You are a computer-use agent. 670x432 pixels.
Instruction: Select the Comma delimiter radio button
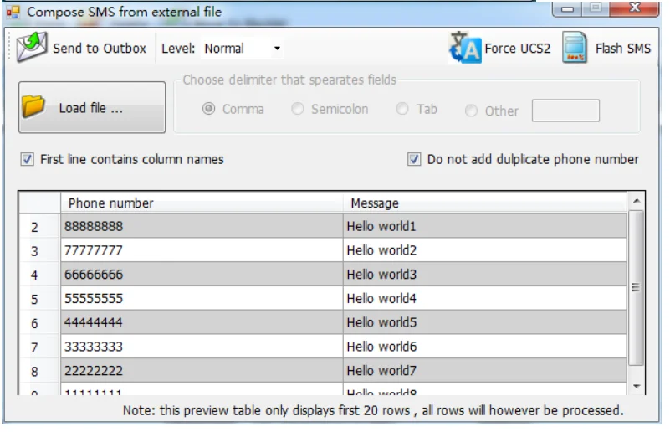(x=208, y=109)
